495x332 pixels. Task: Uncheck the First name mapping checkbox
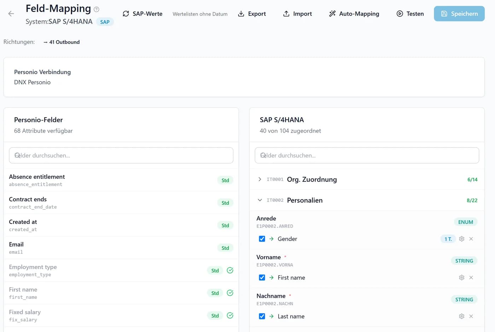tap(262, 278)
